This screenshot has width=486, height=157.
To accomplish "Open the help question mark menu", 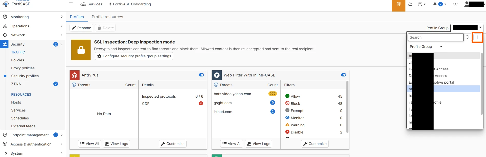I will (x=422, y=4).
